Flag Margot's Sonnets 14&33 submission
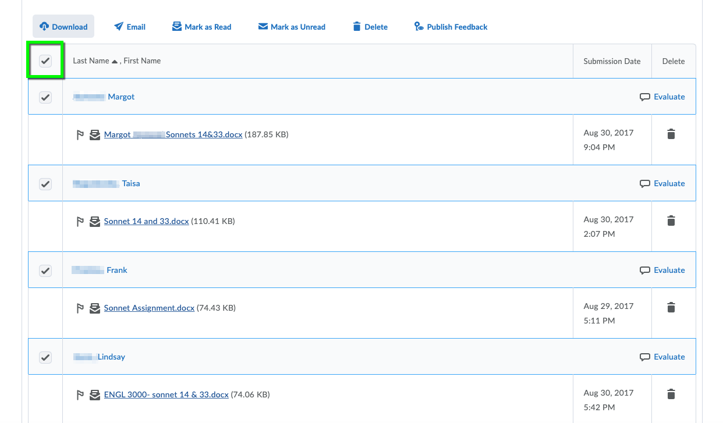This screenshot has width=723, height=423. (x=80, y=134)
